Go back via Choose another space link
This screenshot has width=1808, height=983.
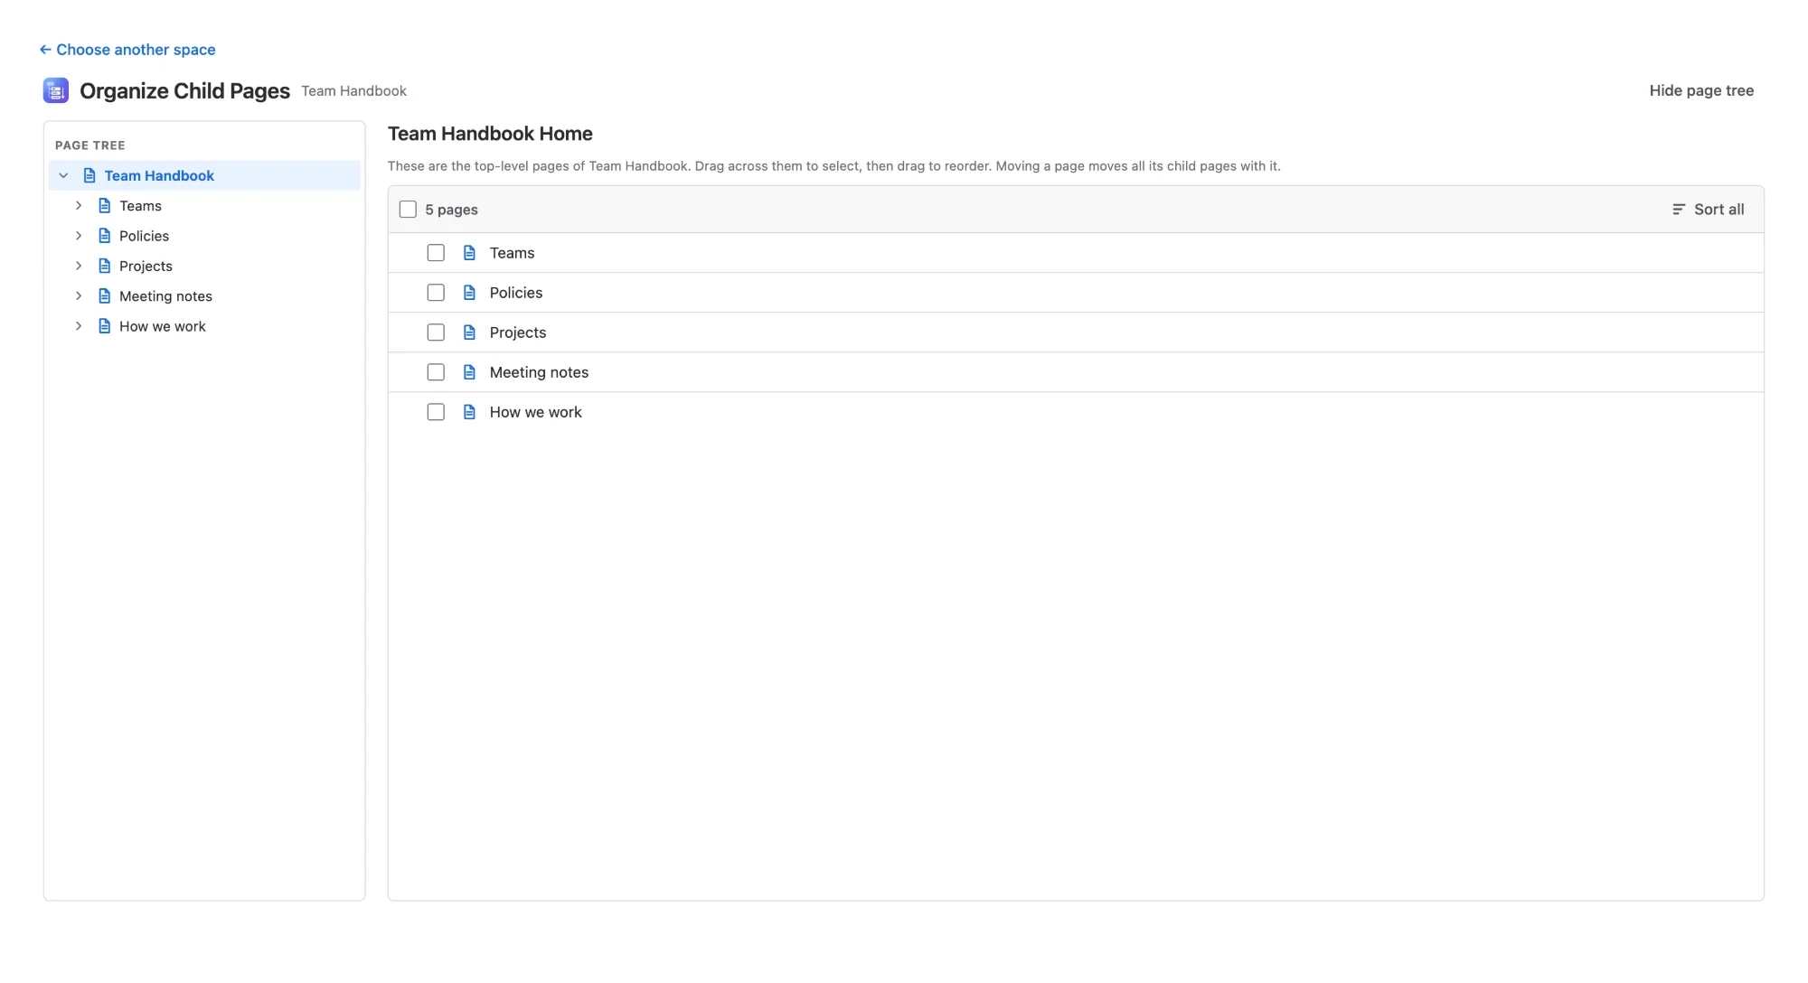[x=127, y=50]
